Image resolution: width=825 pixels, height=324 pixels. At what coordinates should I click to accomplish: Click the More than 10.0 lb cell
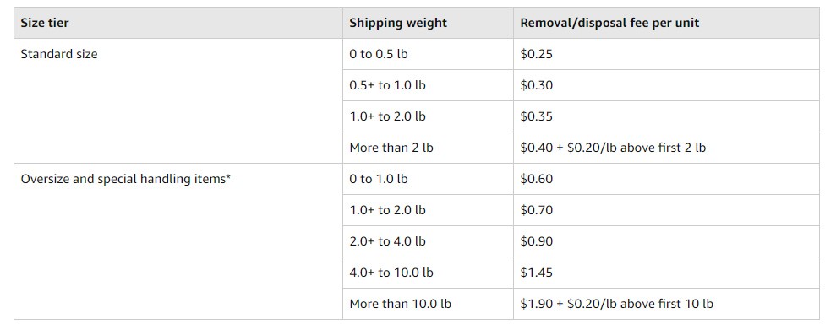click(428, 304)
